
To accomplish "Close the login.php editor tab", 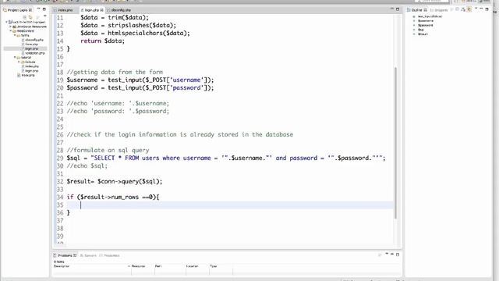I will coord(102,10).
